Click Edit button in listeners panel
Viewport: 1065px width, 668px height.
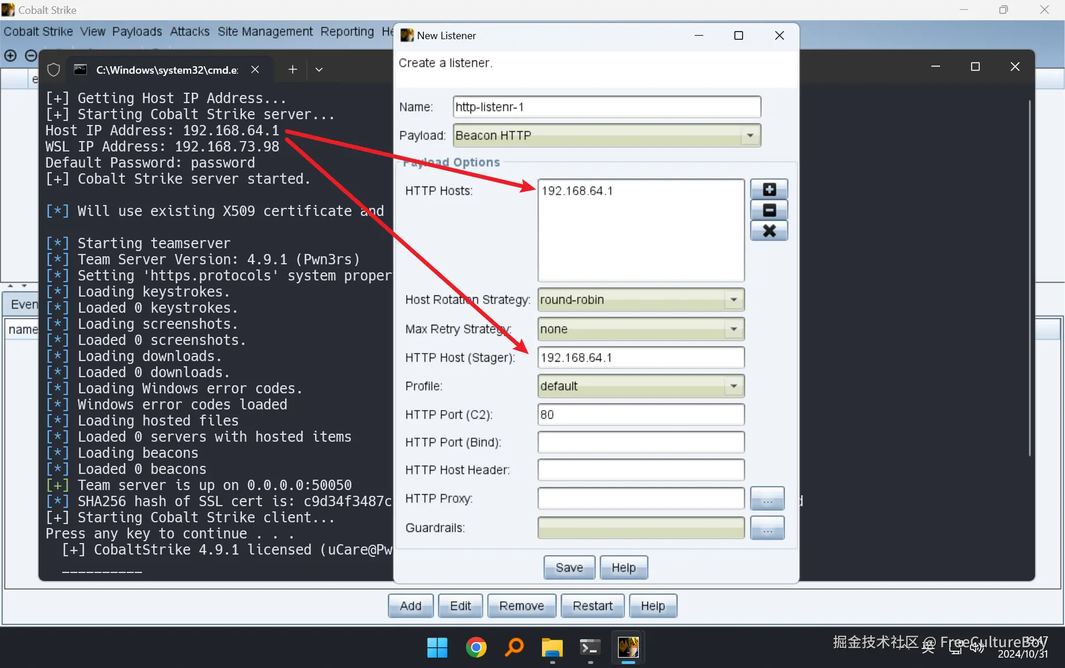(460, 606)
